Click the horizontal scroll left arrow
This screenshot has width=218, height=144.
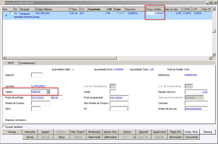[x=4, y=58]
